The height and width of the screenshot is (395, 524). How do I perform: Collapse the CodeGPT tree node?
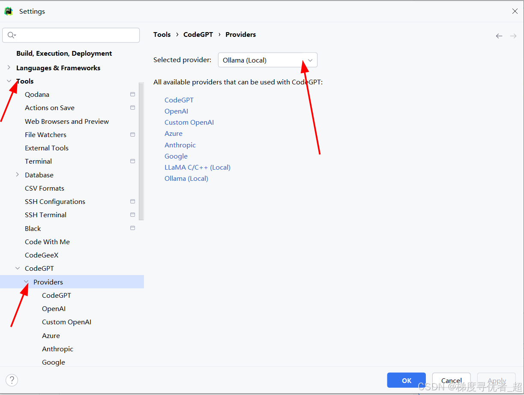click(x=18, y=268)
